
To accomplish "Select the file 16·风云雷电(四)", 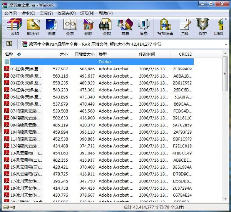I will [26, 174].
